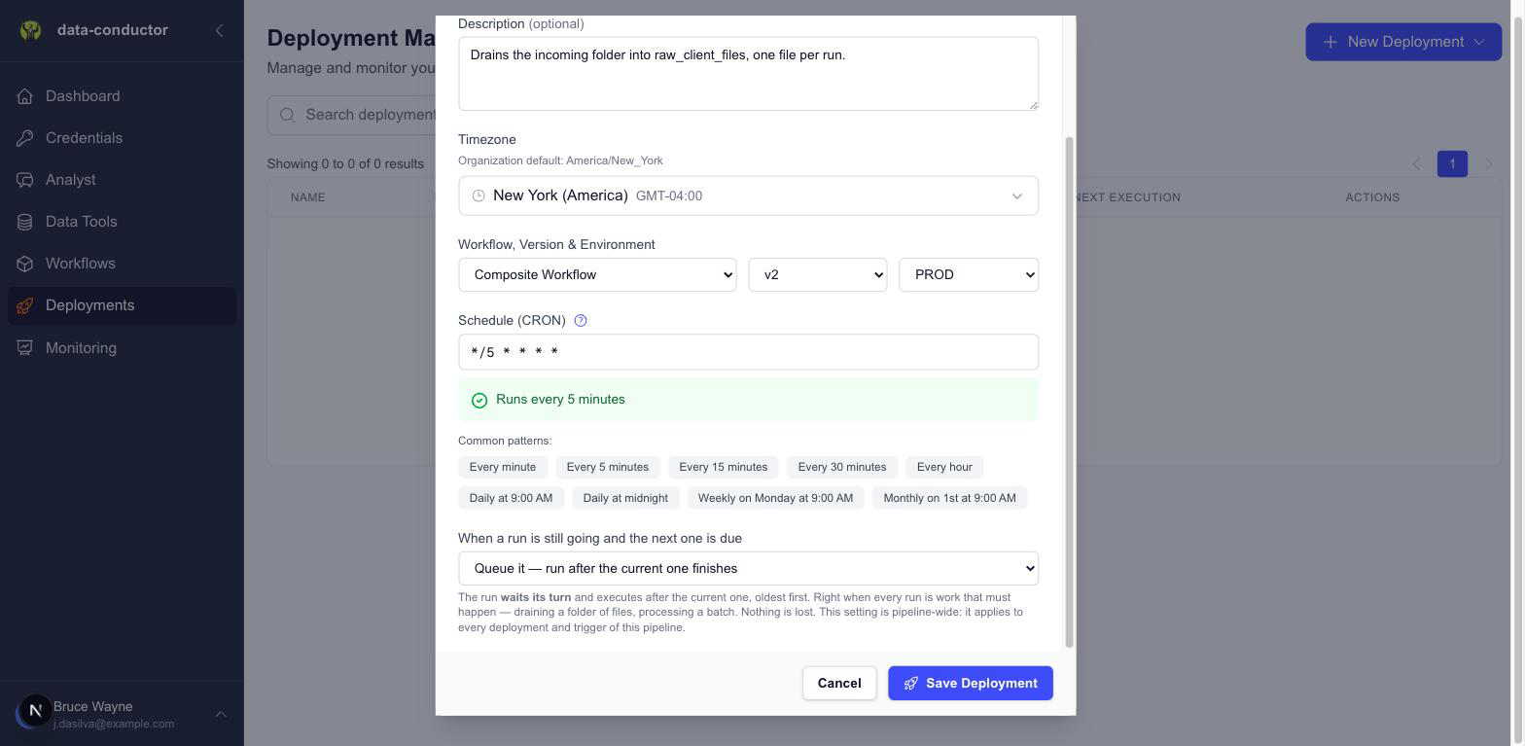Click the data-conductor logo icon
The width and height of the screenshot is (1525, 746).
tap(30, 30)
